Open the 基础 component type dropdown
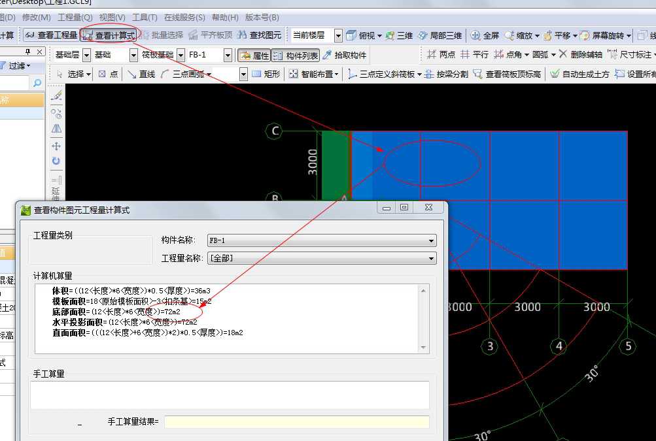 tap(133, 55)
